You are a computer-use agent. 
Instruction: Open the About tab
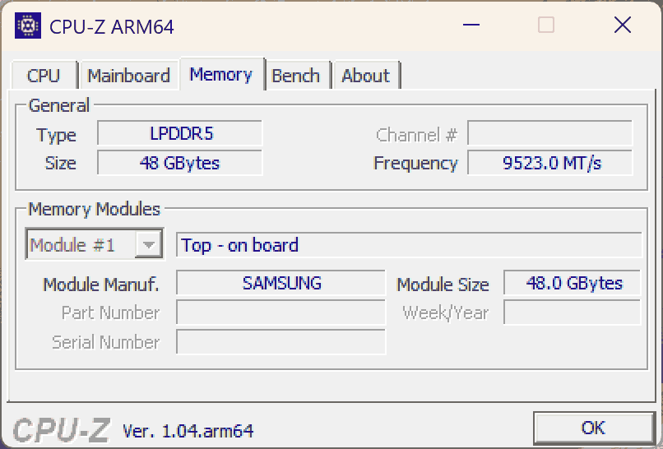click(365, 76)
